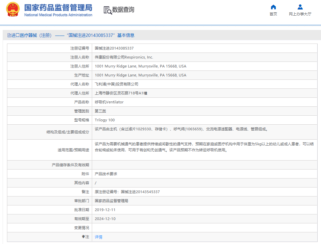Click the 生产地址 address value
Screen dimensions: 321x244
pyautogui.click(x=140, y=75)
